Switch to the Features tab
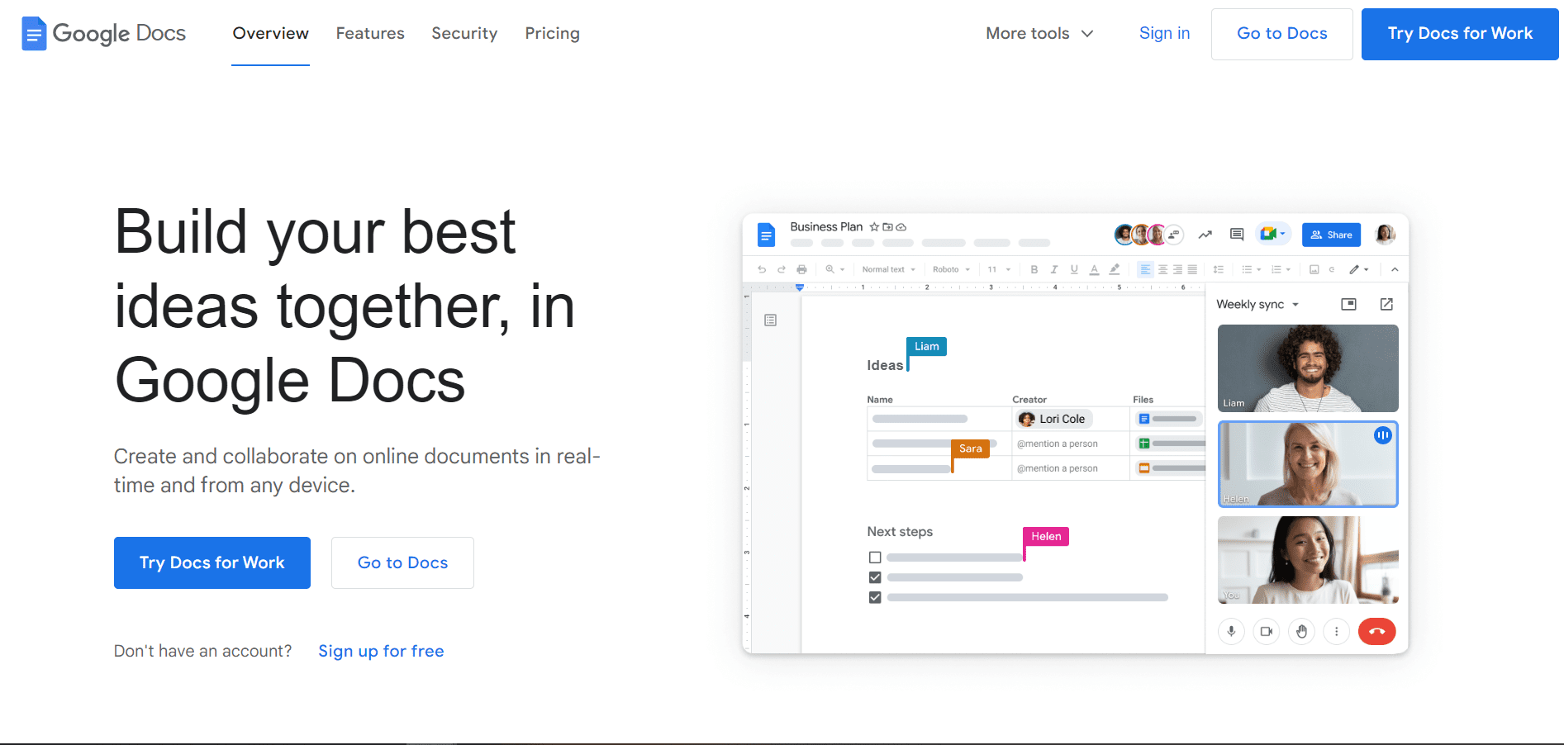Image resolution: width=1564 pixels, height=745 pixels. coord(370,34)
